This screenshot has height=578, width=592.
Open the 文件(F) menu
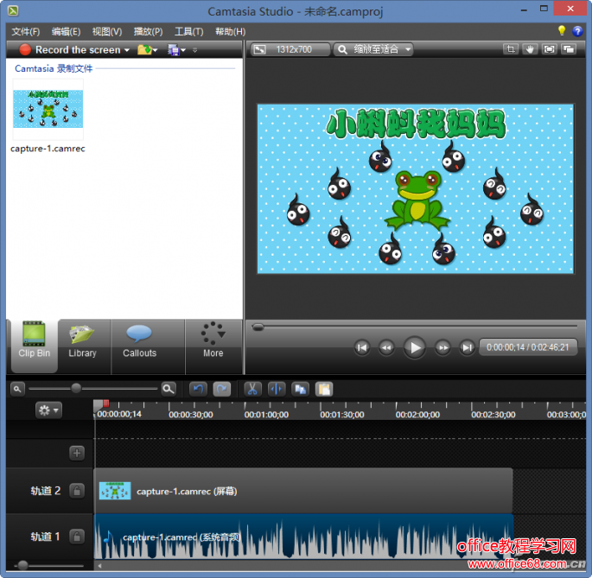(x=25, y=32)
